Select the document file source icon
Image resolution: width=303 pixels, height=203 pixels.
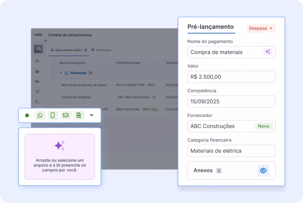(79, 115)
